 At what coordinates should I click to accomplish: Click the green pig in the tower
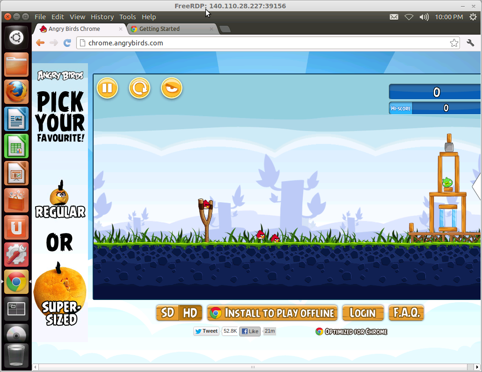pos(447,182)
